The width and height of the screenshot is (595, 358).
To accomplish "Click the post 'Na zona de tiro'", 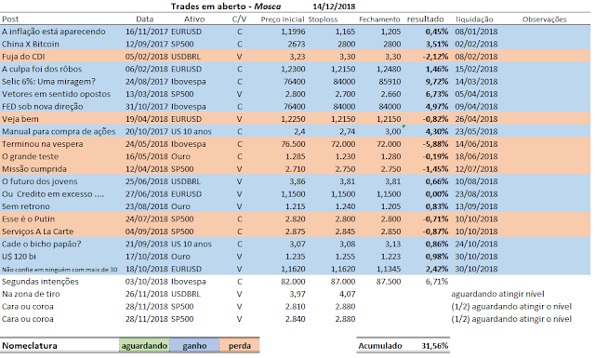I will (31, 294).
